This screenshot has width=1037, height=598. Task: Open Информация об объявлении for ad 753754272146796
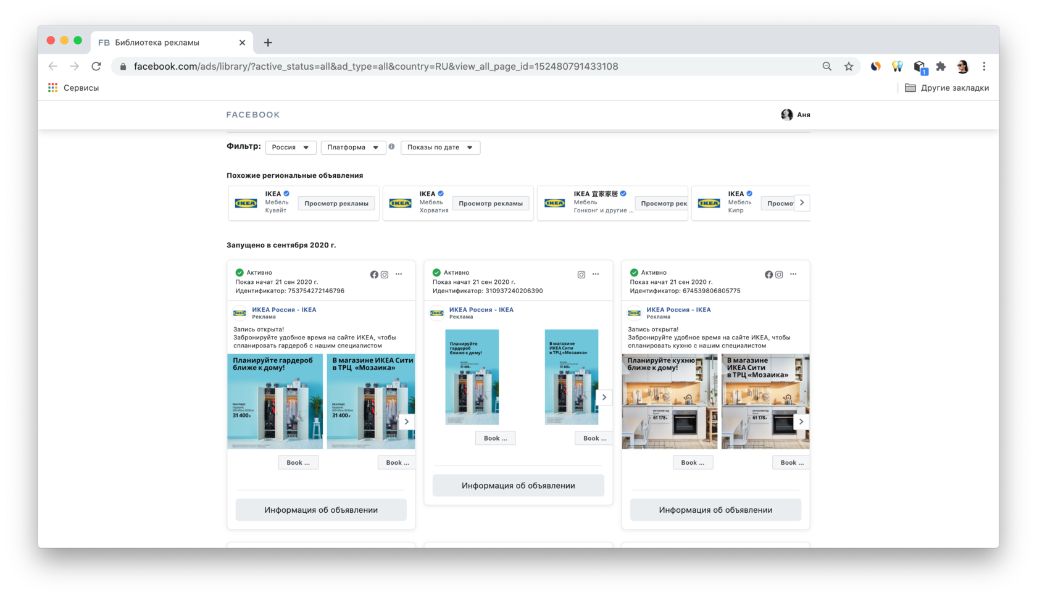coord(321,510)
